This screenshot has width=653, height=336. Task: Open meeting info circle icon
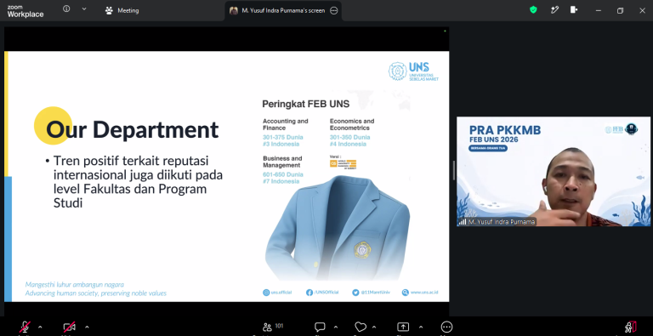(66, 9)
